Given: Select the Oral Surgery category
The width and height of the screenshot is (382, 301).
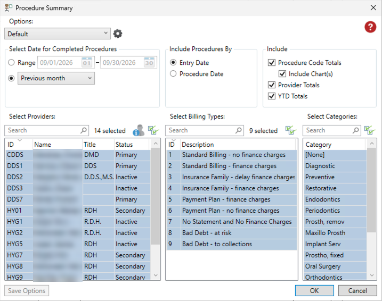Looking at the screenshot, I should 335,266.
